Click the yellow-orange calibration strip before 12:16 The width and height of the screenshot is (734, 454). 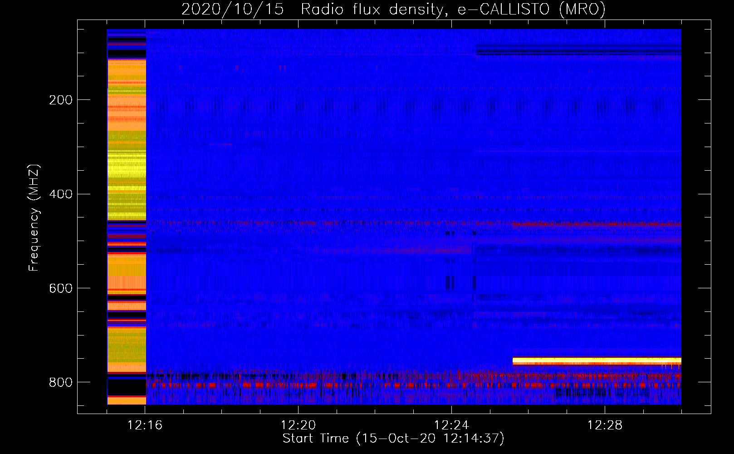[127, 217]
